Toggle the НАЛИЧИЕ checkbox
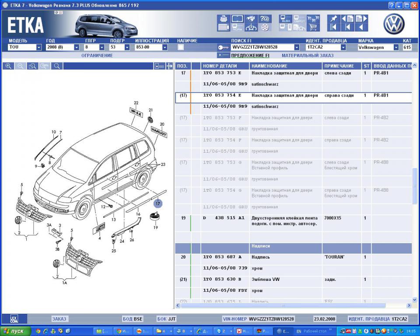Image resolution: width=420 pixels, height=336 pixels. 181,47
